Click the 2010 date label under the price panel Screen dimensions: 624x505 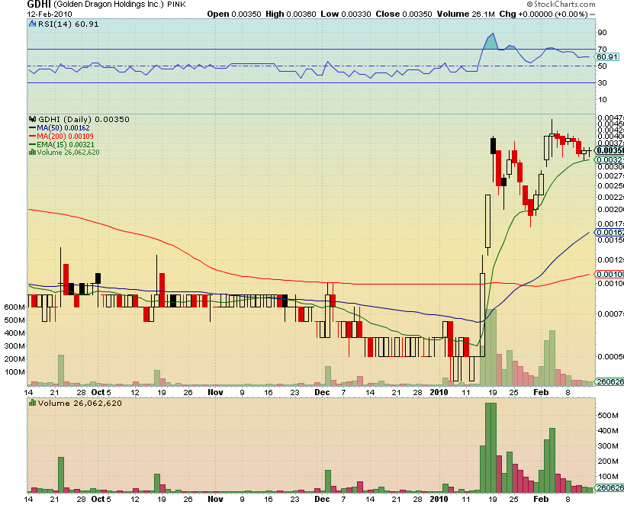pyautogui.click(x=439, y=392)
